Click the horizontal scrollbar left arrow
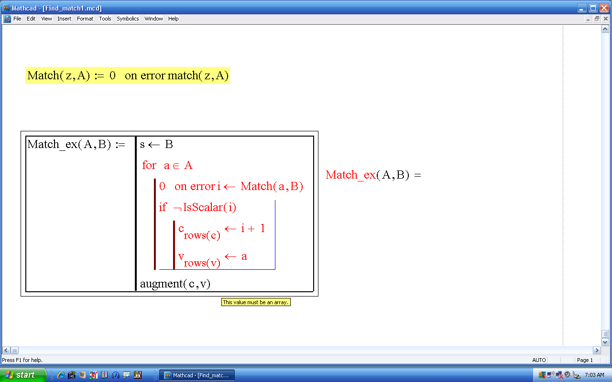612x382 pixels. (x=6, y=350)
